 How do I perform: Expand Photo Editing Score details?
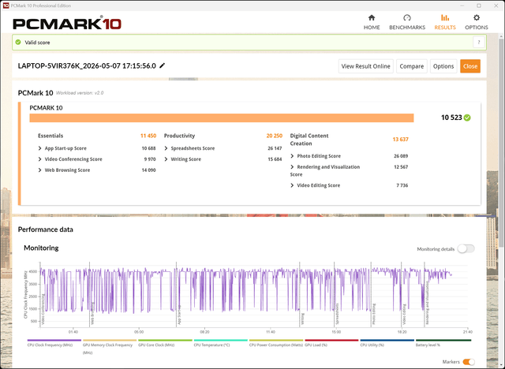pyautogui.click(x=292, y=156)
